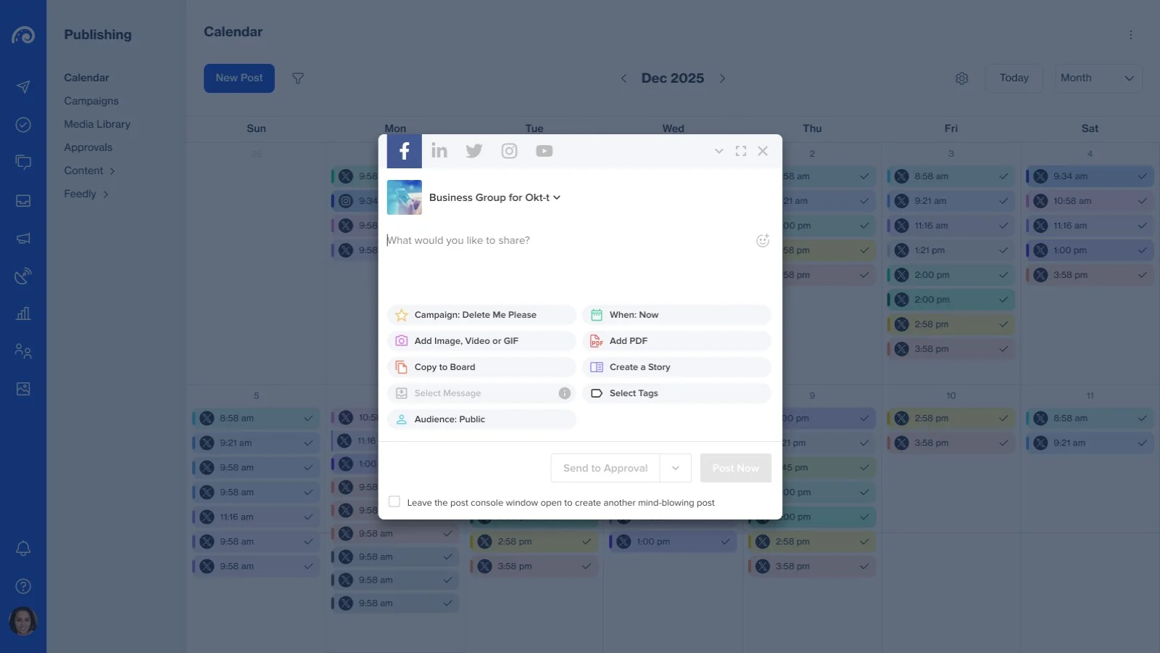
Task: Open calendar settings gear icon
Action: point(962,78)
